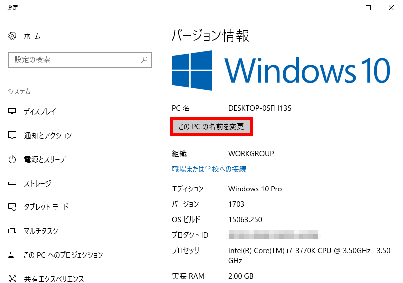Click the OS ビルド label

coord(186,220)
